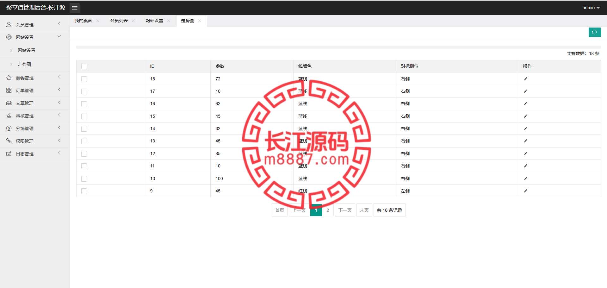Expand the 文章管理 menu chevron
Viewport: 607px width, 288px height.
pyautogui.click(x=59, y=103)
